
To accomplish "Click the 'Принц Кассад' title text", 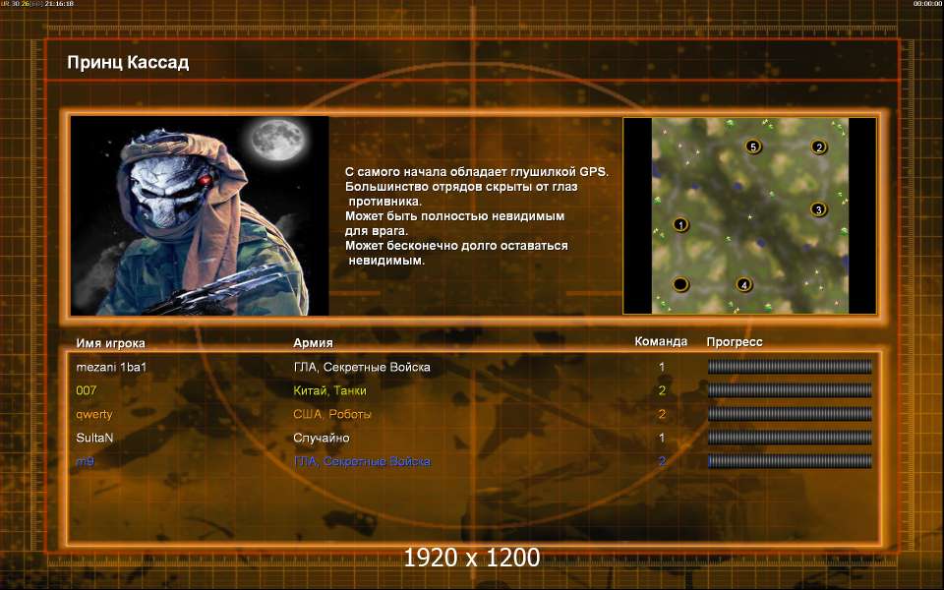I will 128,63.
